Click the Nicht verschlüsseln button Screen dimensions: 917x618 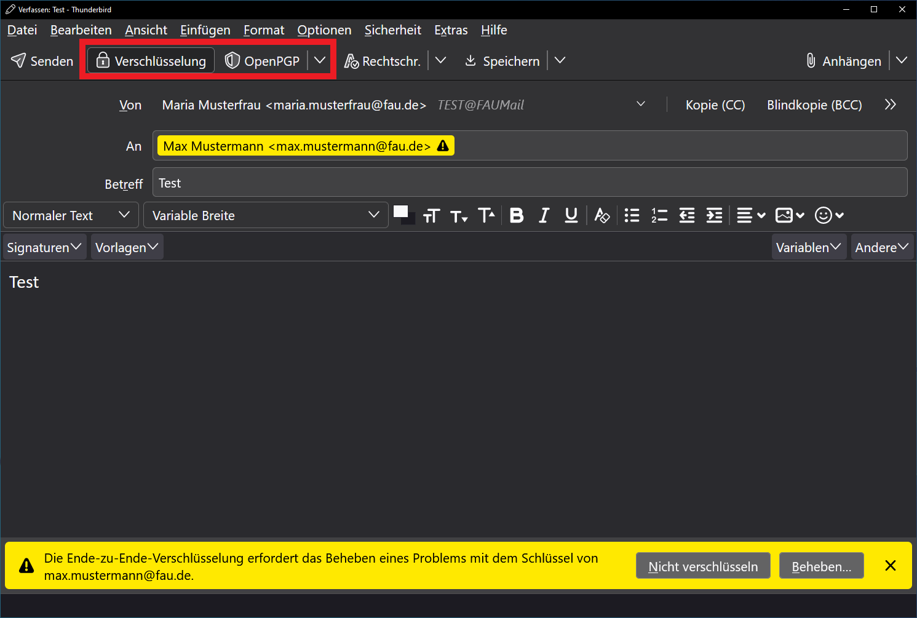click(x=703, y=566)
